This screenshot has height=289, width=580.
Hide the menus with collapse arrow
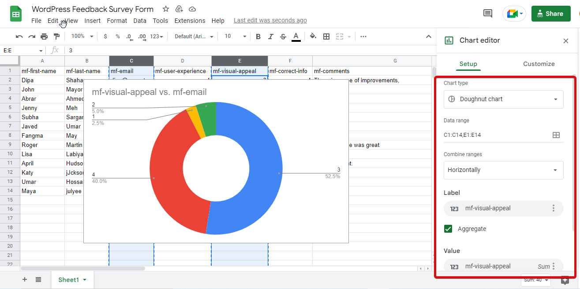428,37
